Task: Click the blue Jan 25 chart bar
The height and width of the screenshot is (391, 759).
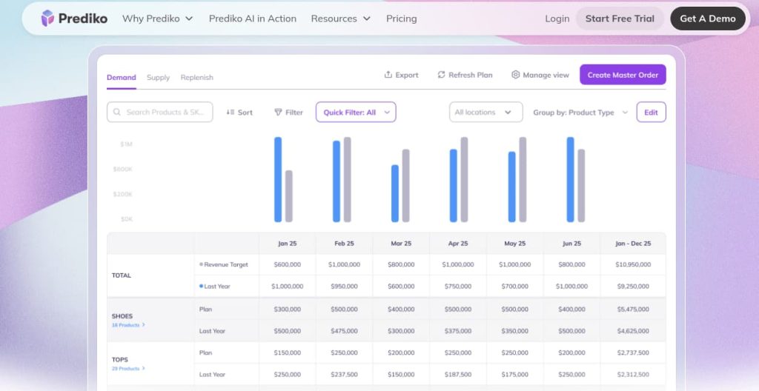Action: [x=278, y=179]
